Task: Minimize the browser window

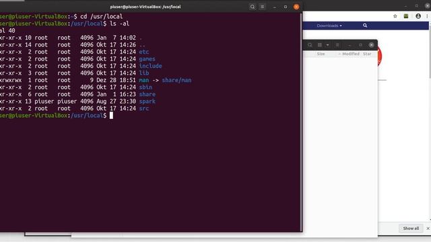Action: 405,6
